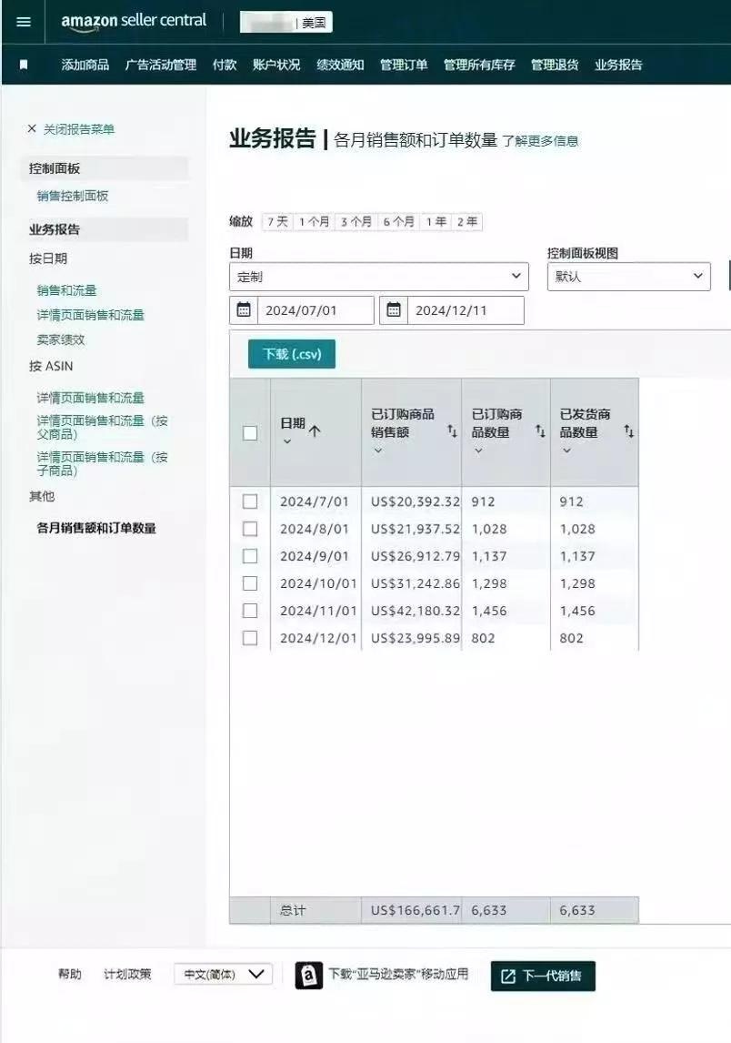Viewport: 731px width, 1043px height.
Task: Click the 下一代销售 button
Action: 543,976
